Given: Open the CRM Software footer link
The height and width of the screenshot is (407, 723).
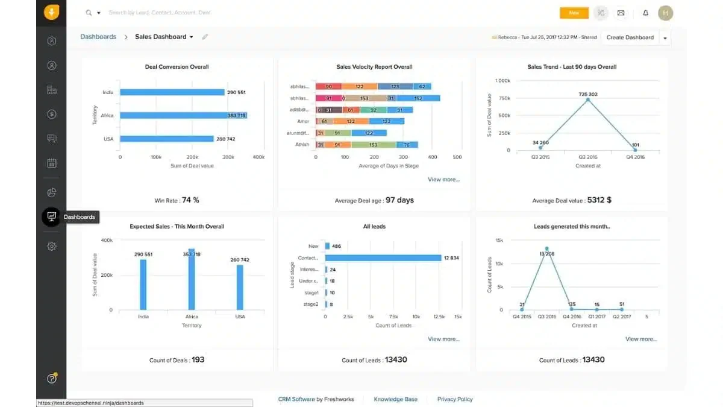Looking at the screenshot, I should point(297,399).
